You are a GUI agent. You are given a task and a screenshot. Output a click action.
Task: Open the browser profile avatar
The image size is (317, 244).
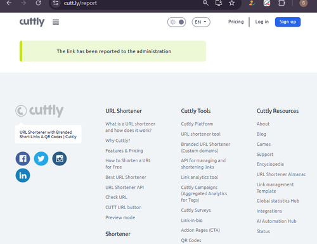pyautogui.click(x=304, y=3)
